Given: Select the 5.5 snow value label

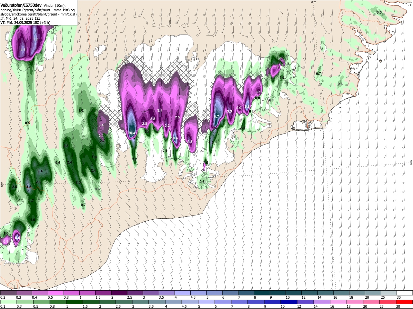Looking at the screenshot, I should click(x=18, y=238).
